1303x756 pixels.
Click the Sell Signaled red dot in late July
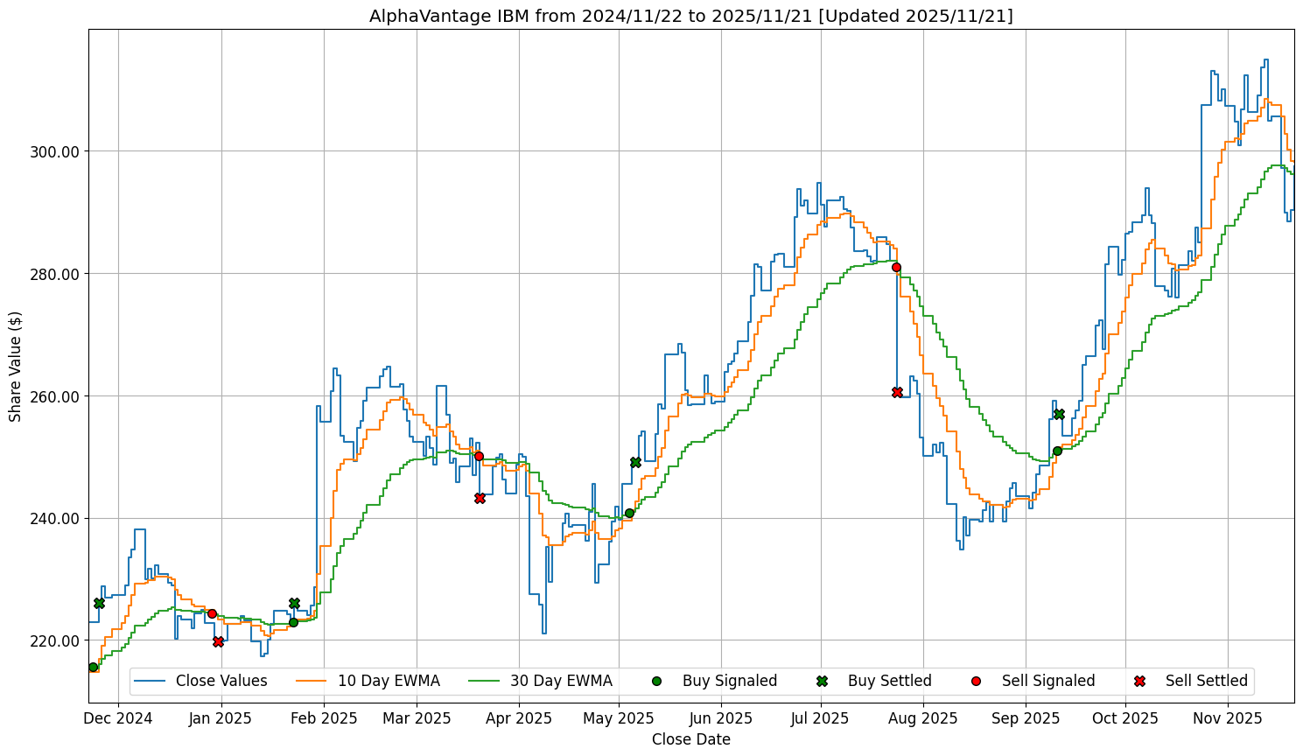(896, 267)
